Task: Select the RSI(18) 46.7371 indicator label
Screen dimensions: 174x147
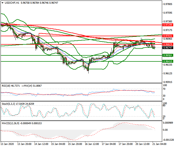Action: (11, 86)
